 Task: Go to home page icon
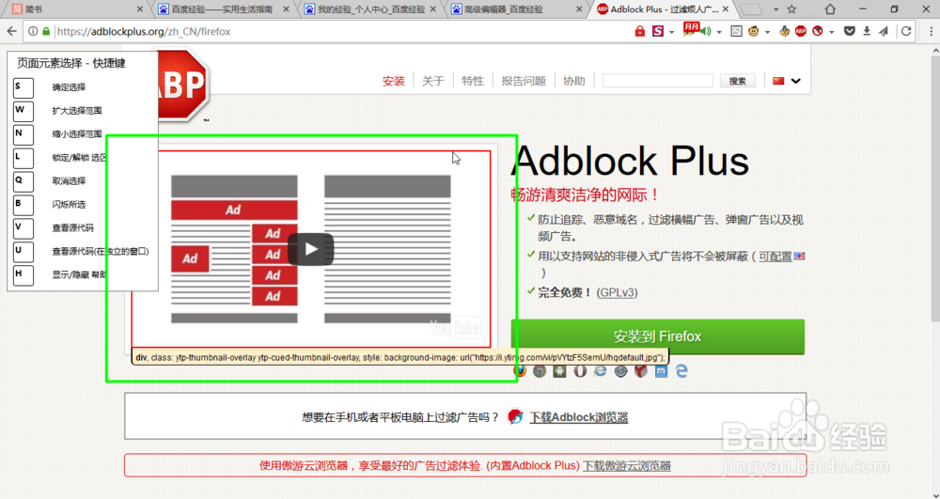(830, 9)
